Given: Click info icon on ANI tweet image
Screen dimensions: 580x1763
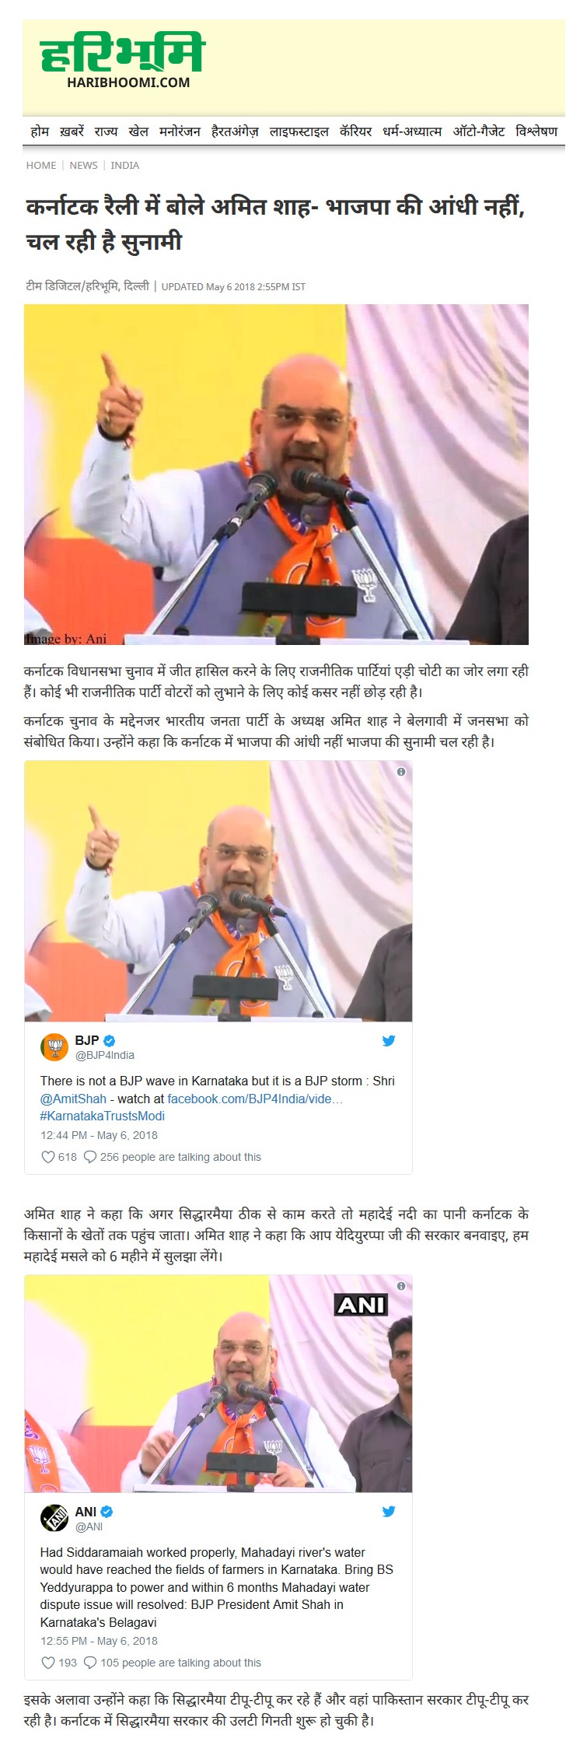Looking at the screenshot, I should click(401, 1286).
